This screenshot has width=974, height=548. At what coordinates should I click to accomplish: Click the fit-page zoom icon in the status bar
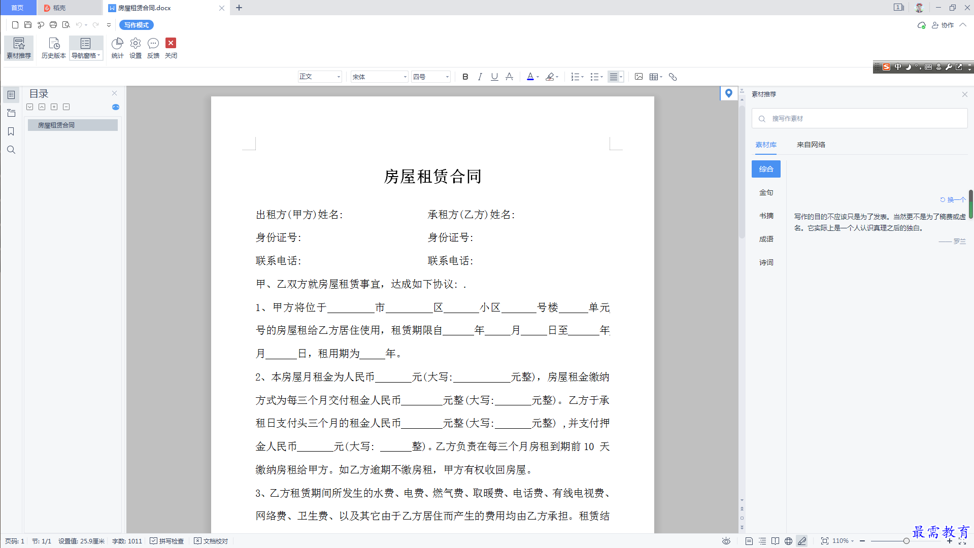point(825,541)
